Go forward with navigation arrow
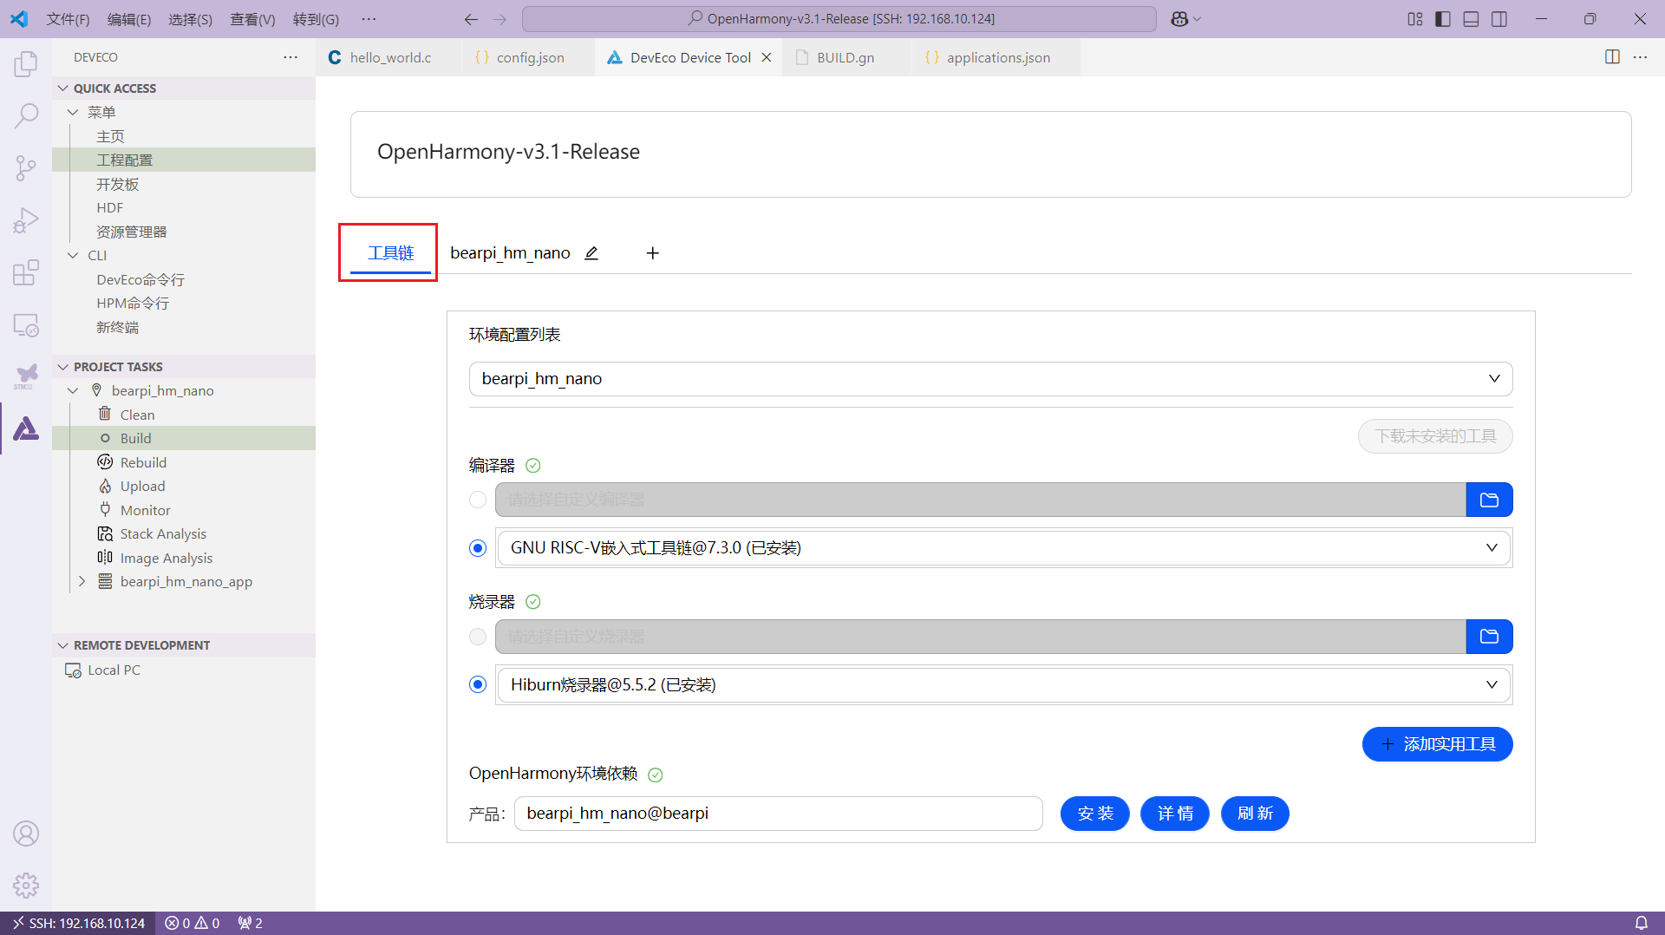Image resolution: width=1665 pixels, height=935 pixels. (499, 19)
